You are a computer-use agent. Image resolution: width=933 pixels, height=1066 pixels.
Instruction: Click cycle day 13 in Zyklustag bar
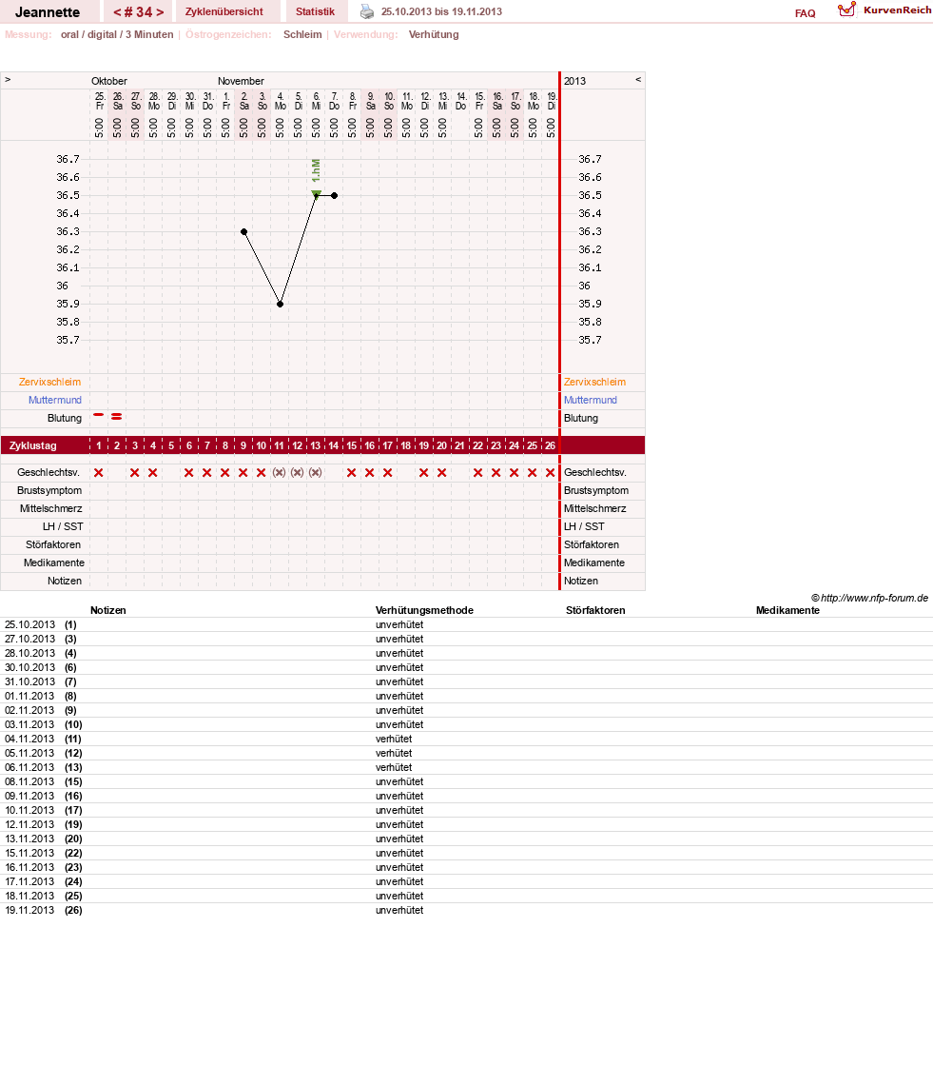(x=316, y=445)
